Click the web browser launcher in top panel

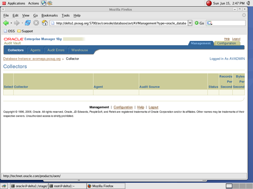pos(44,3)
